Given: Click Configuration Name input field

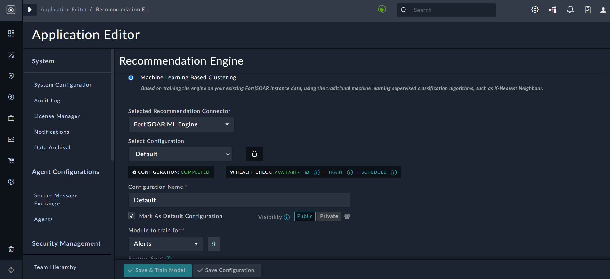Looking at the screenshot, I should click(239, 200).
